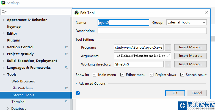The image size is (215, 110).
Task: Toggle the Main menu checkbox
Action: pos(94,75)
